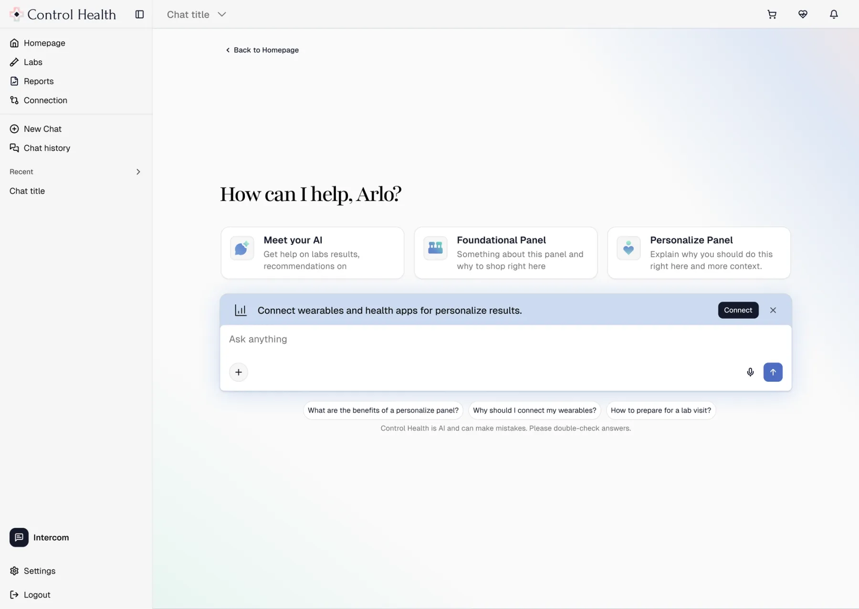Screen dimensions: 859x609
Task: Open the recent chat named Chat title in sidebar
Action: [27, 191]
